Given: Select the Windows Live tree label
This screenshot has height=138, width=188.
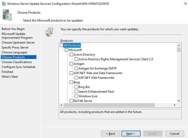Looking at the screenshot, I should [x=88, y=96].
